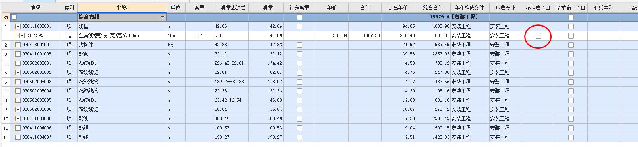Click the 235.04 unit price cell
638x147 pixels.
332,35
